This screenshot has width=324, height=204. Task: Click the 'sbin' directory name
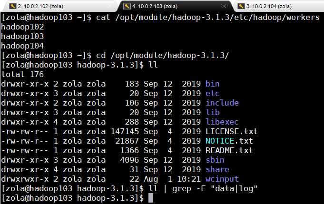[215, 160]
